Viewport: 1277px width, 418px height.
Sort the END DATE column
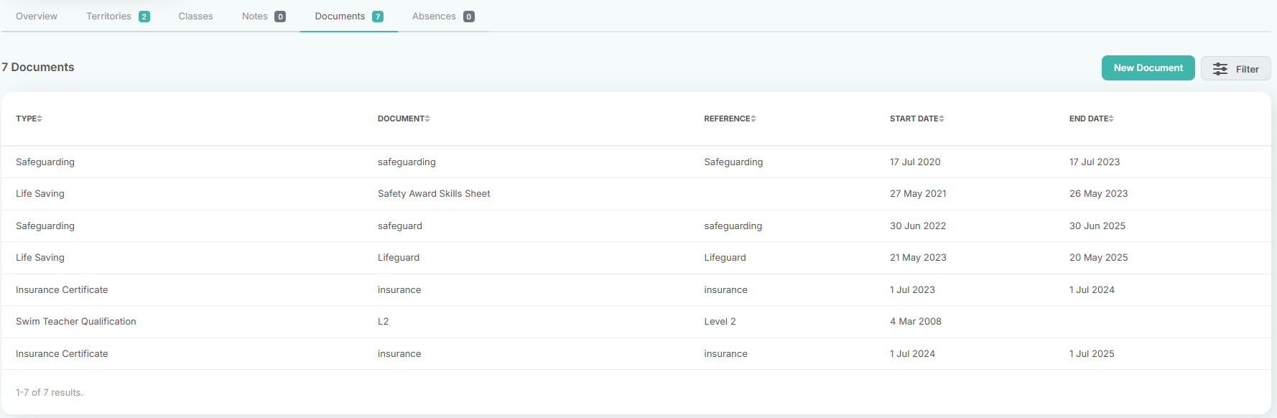pos(1111,119)
